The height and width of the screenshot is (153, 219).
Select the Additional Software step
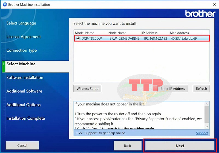24,91
